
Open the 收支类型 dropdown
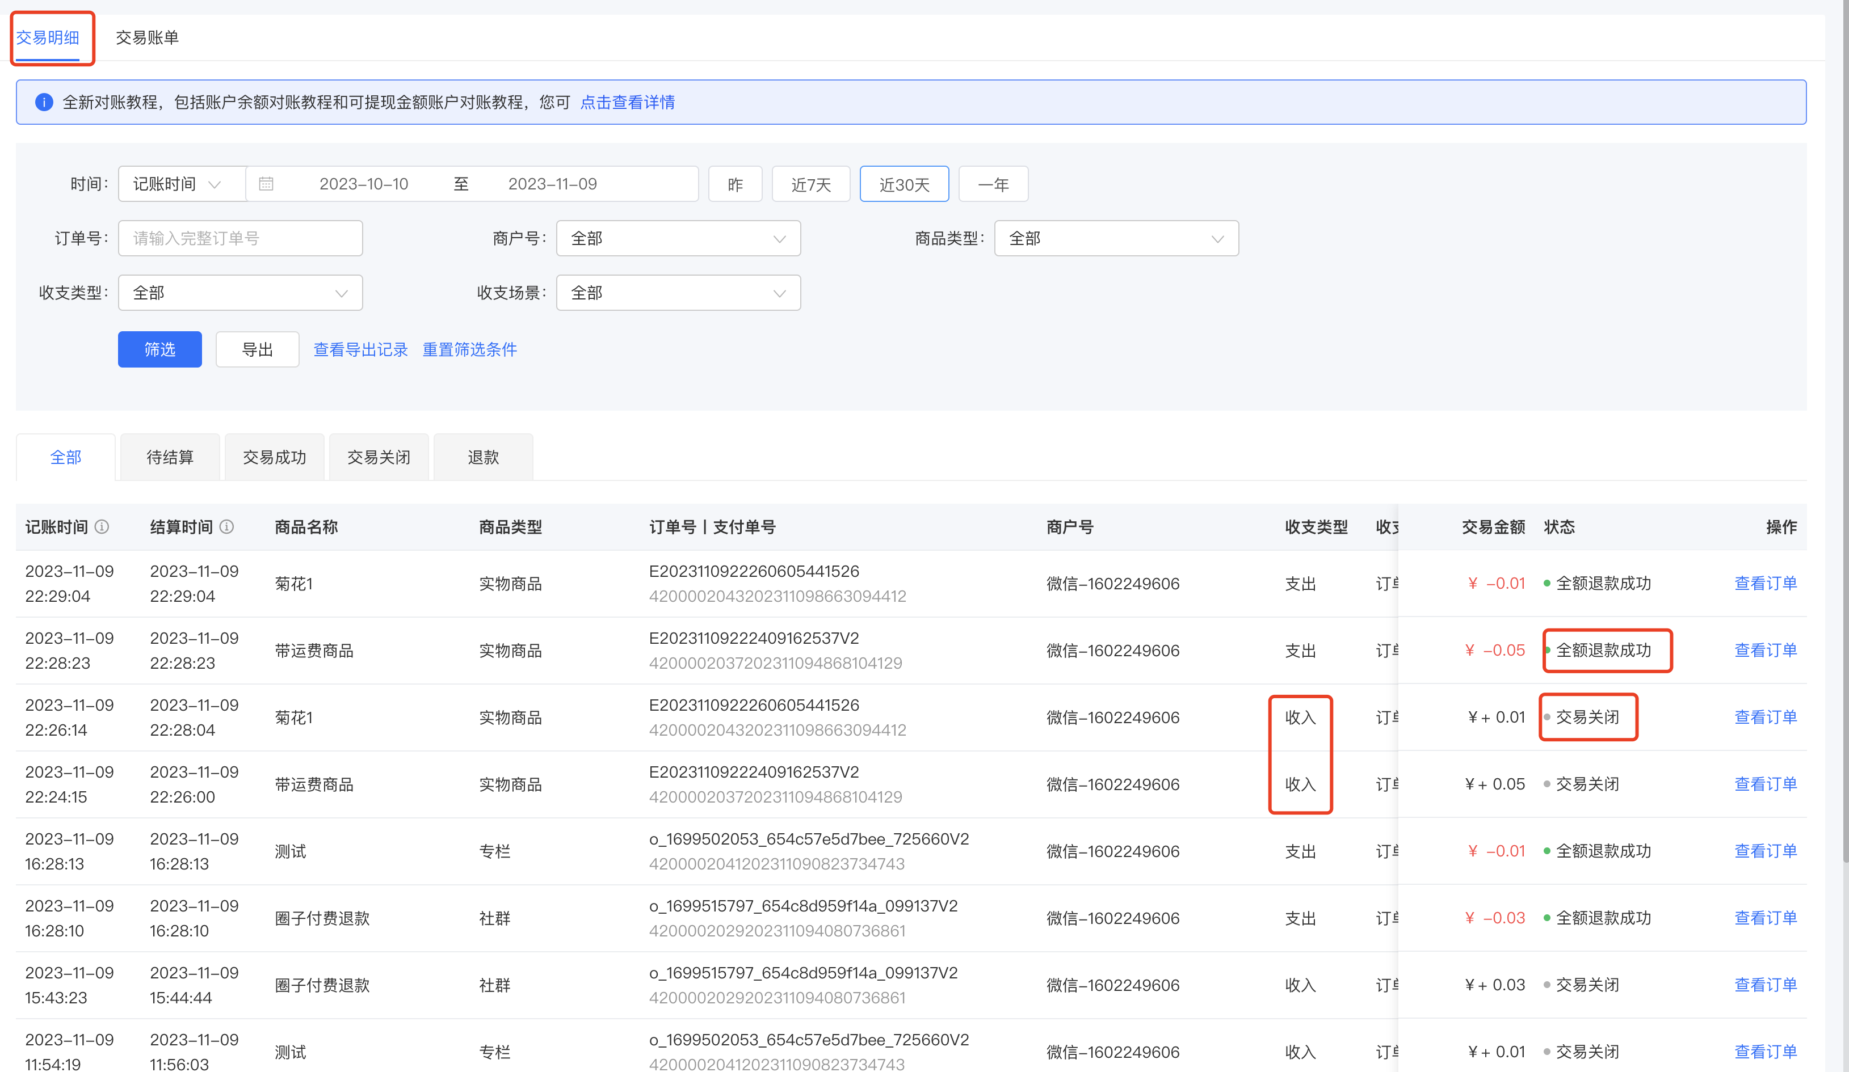[240, 293]
